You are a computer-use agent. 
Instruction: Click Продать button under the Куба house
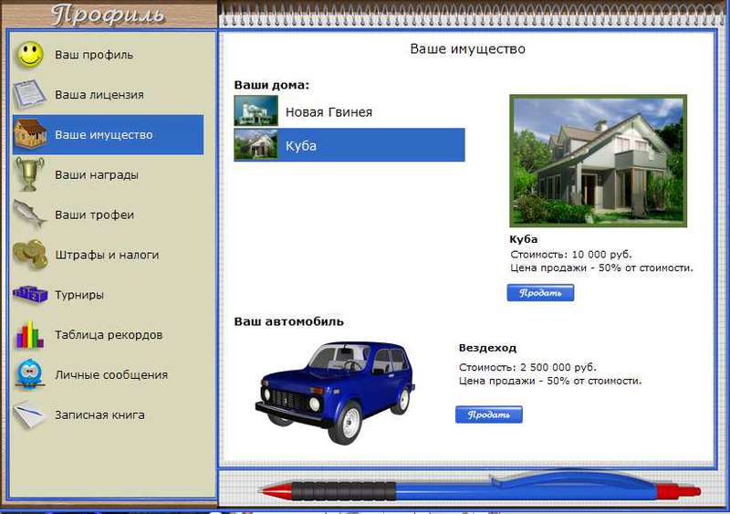coord(540,293)
